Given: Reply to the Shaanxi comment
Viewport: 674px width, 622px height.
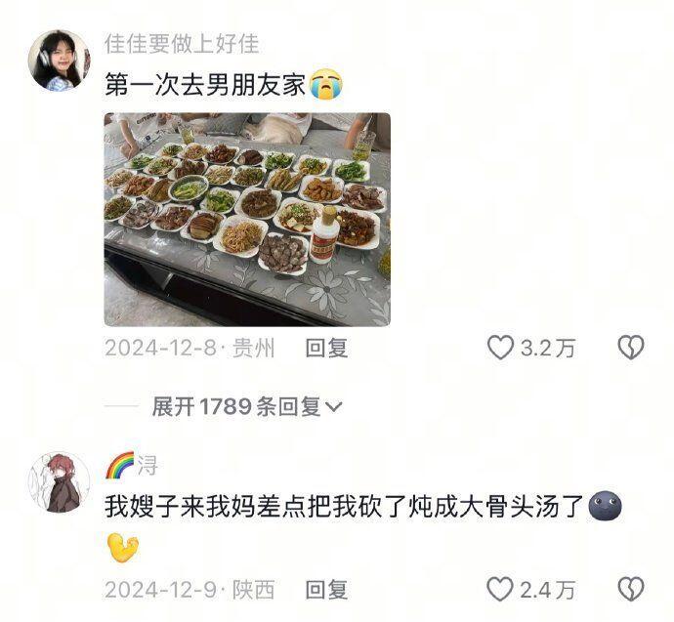Looking at the screenshot, I should (x=326, y=590).
